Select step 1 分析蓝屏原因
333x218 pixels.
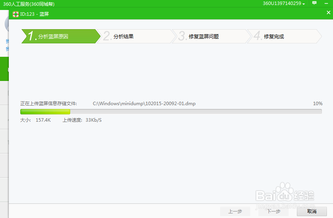point(61,36)
